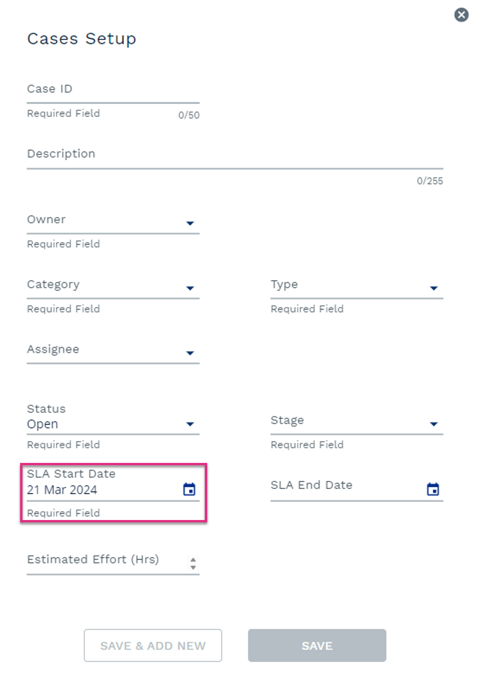This screenshot has height=674, width=478.
Task: Click the SAVE button
Action: tap(317, 645)
